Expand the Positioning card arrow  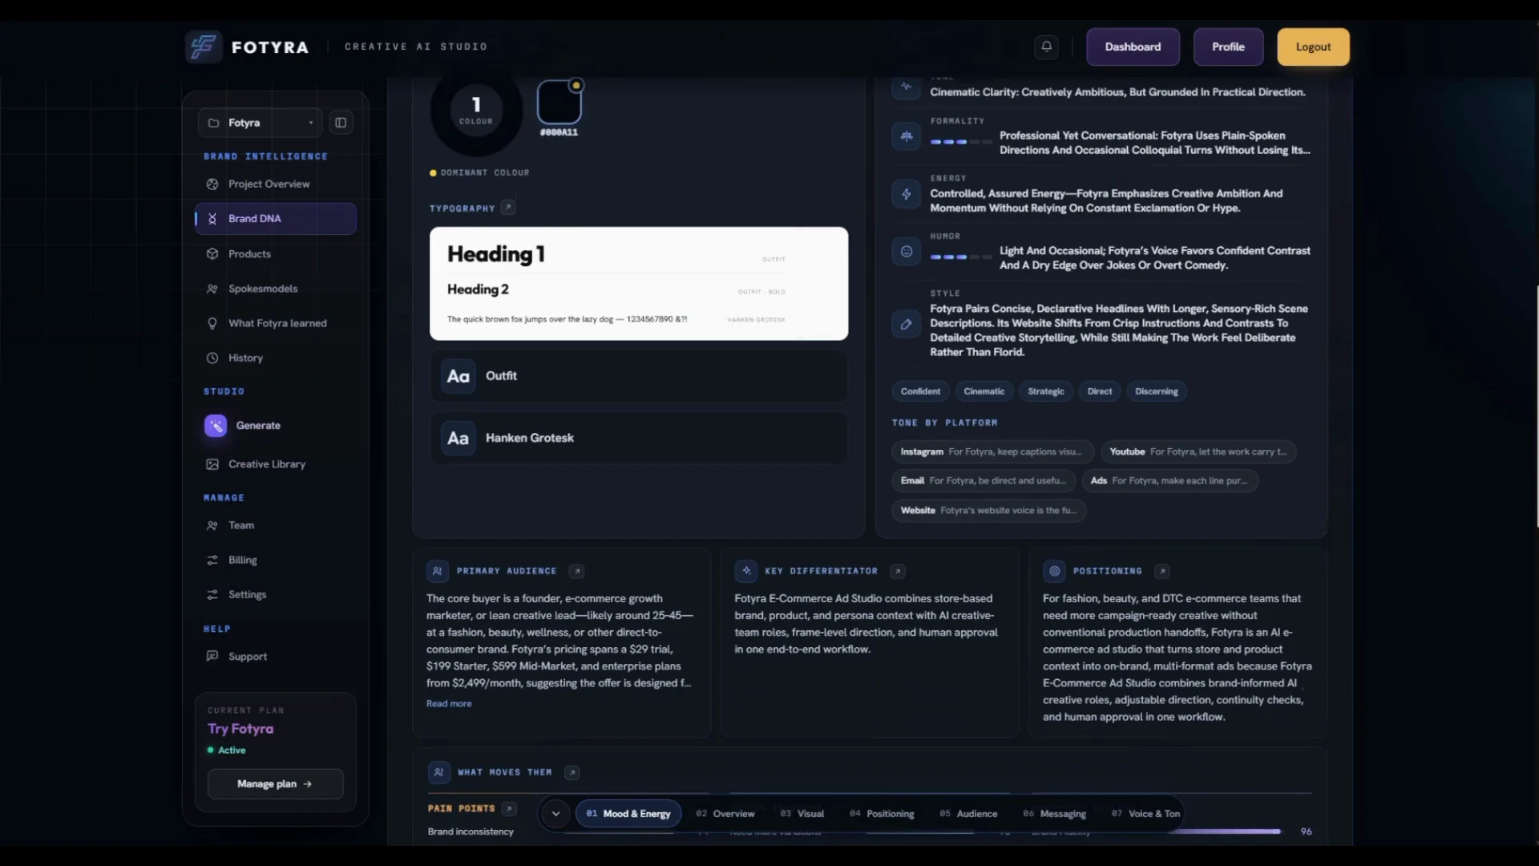[x=1162, y=571]
